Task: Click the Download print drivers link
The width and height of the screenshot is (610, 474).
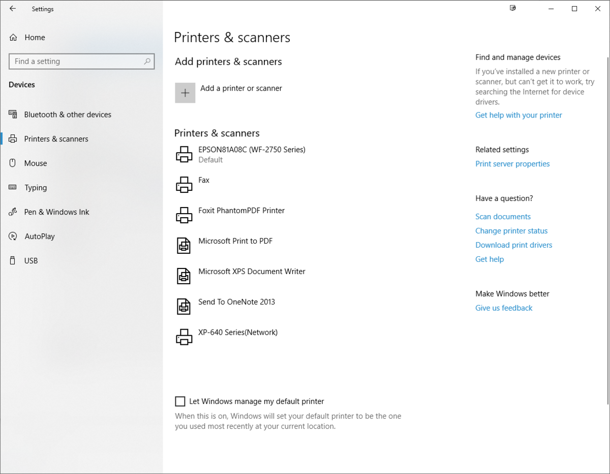Action: [x=513, y=245]
